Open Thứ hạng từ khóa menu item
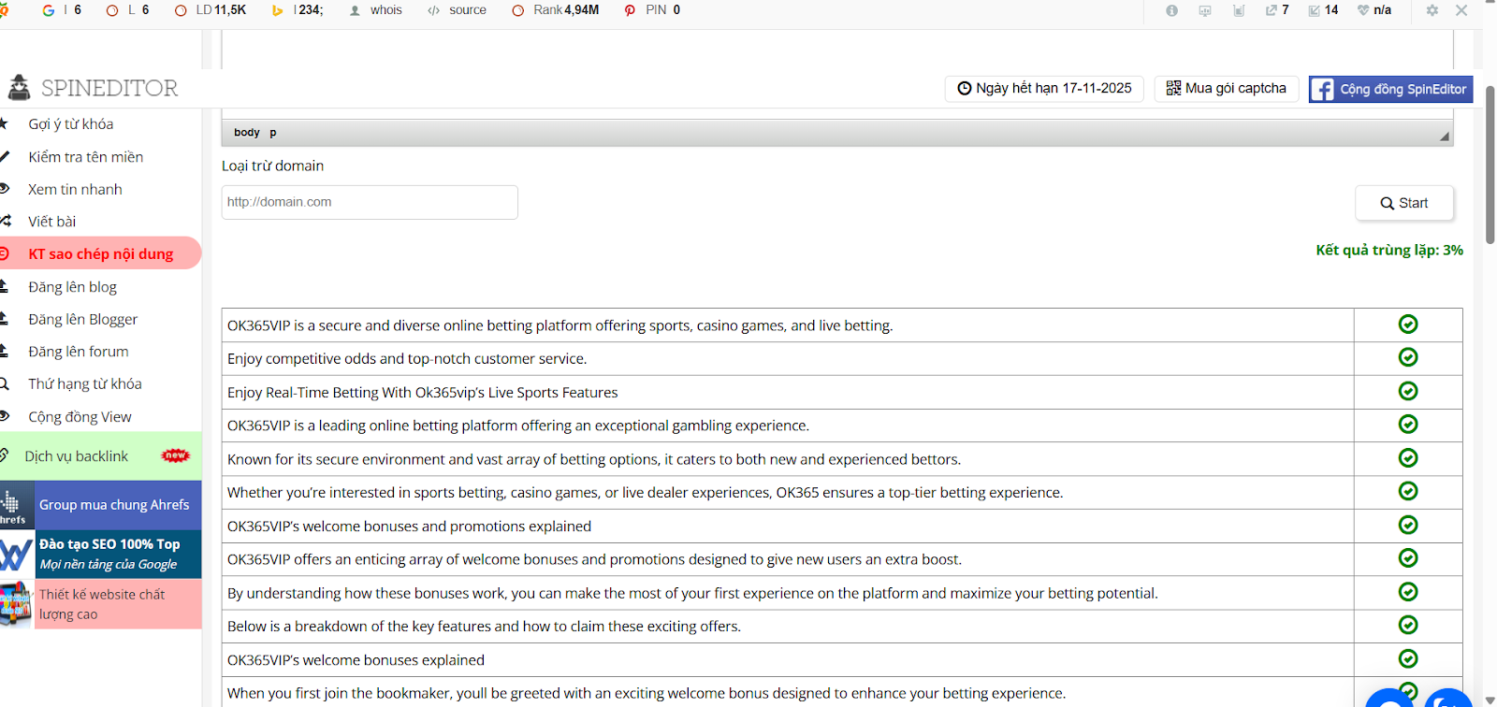Screen dimensions: 1497x707 pos(85,383)
